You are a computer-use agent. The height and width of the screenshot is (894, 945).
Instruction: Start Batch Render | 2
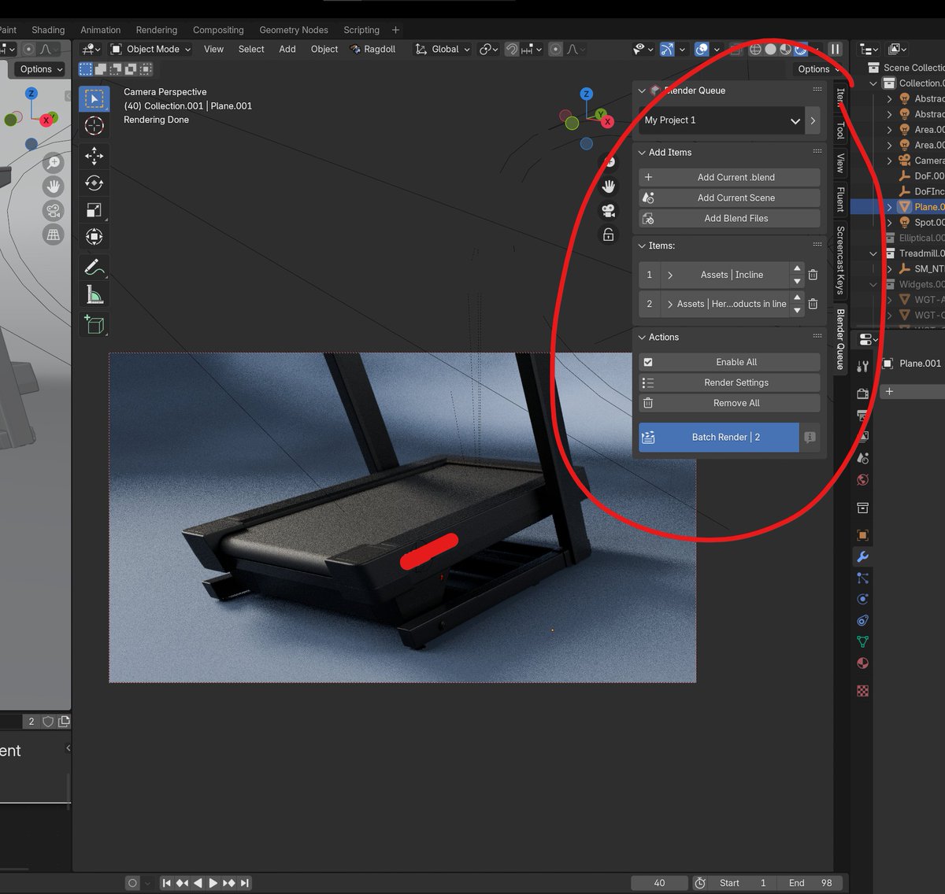pyautogui.click(x=719, y=438)
